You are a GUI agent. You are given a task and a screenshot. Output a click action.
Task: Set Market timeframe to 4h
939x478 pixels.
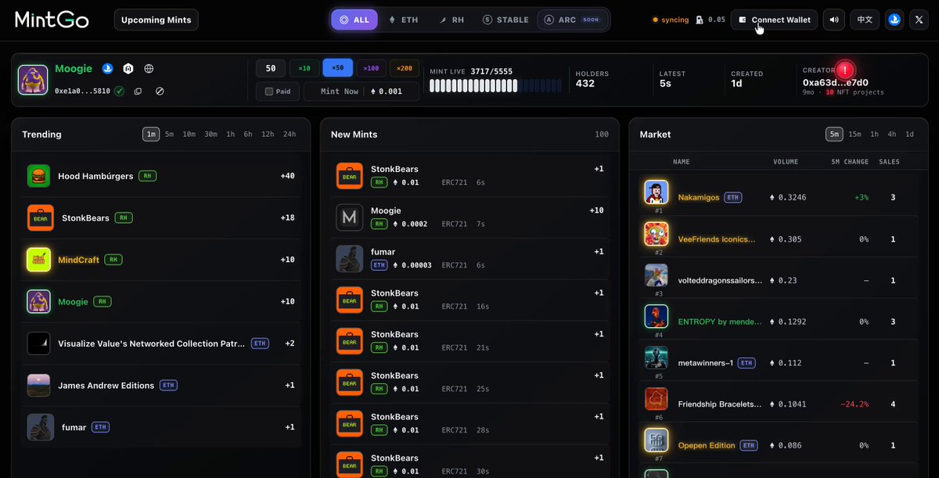click(891, 135)
